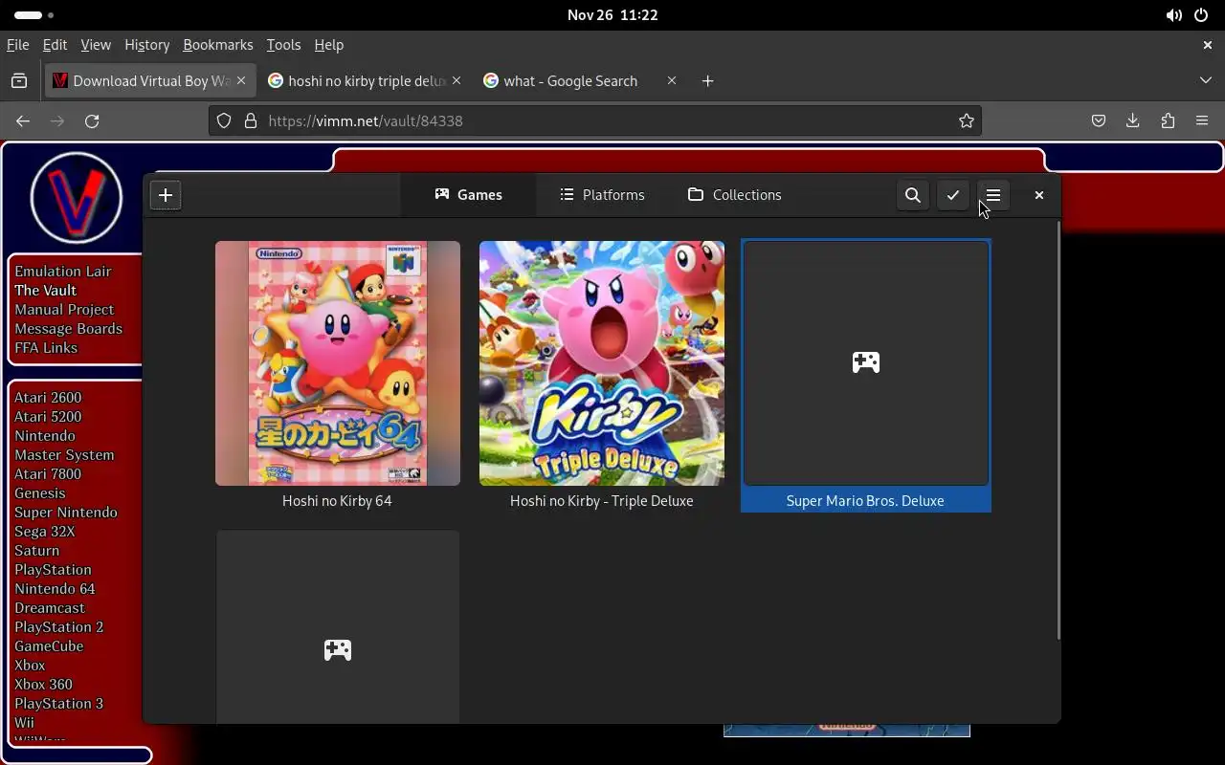
Task: Open the games library hamburger menu
Action: [x=993, y=195]
